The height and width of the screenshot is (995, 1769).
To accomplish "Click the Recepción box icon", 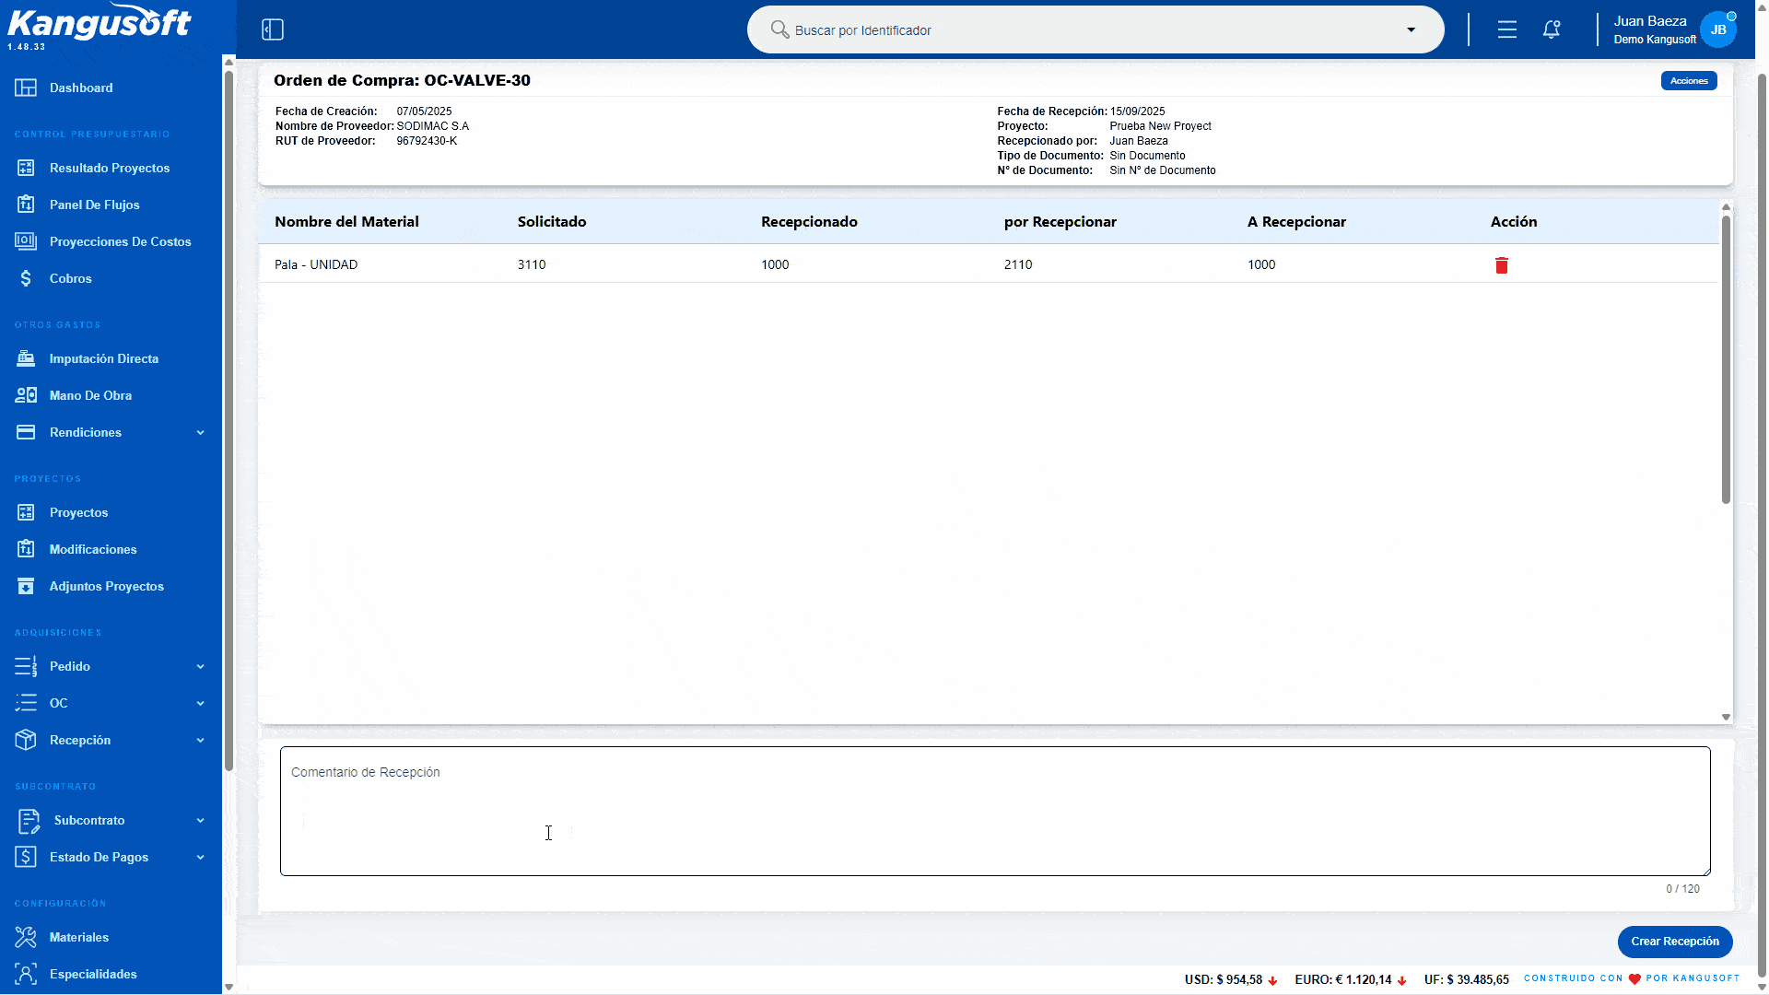I will point(26,740).
